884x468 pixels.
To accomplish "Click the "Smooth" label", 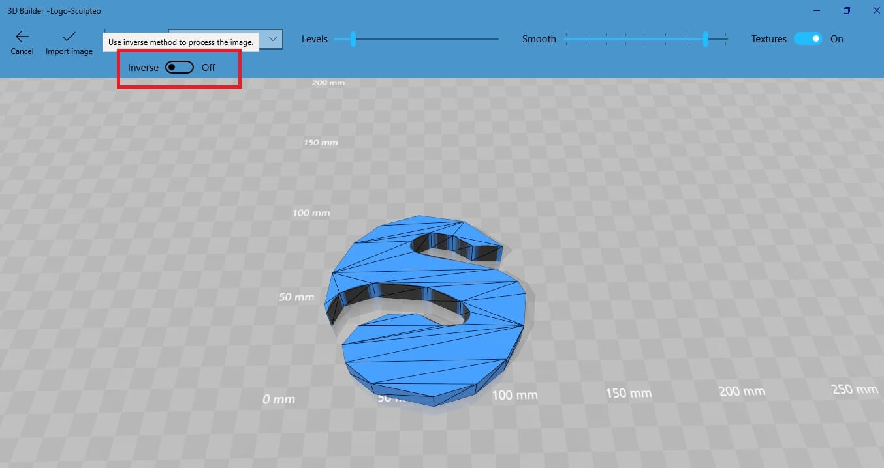I will click(539, 39).
